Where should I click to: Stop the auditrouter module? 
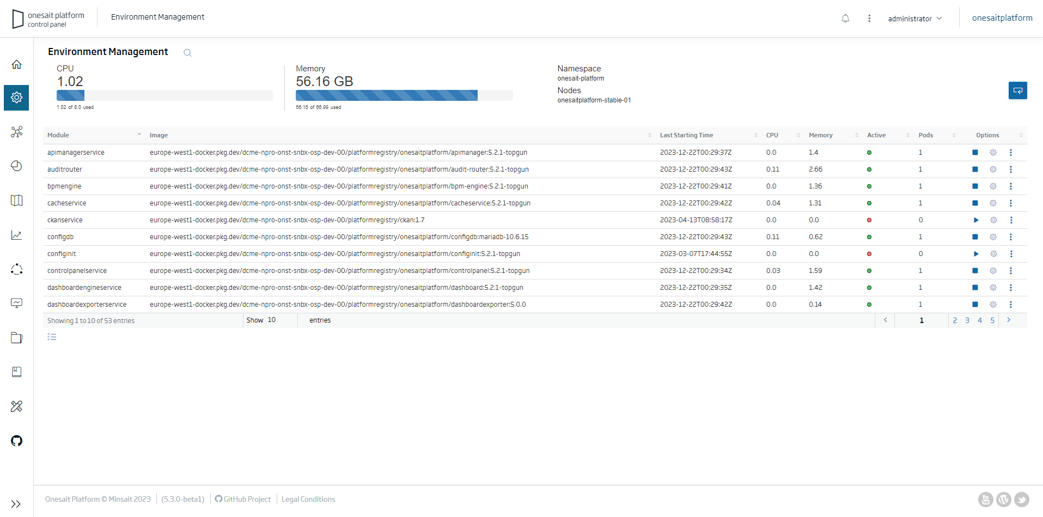(975, 169)
